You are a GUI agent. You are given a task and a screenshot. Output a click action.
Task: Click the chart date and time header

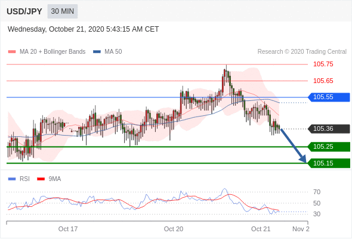[84, 29]
